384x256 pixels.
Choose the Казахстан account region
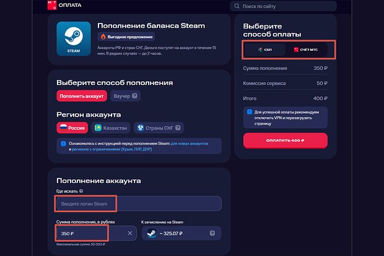pos(111,128)
